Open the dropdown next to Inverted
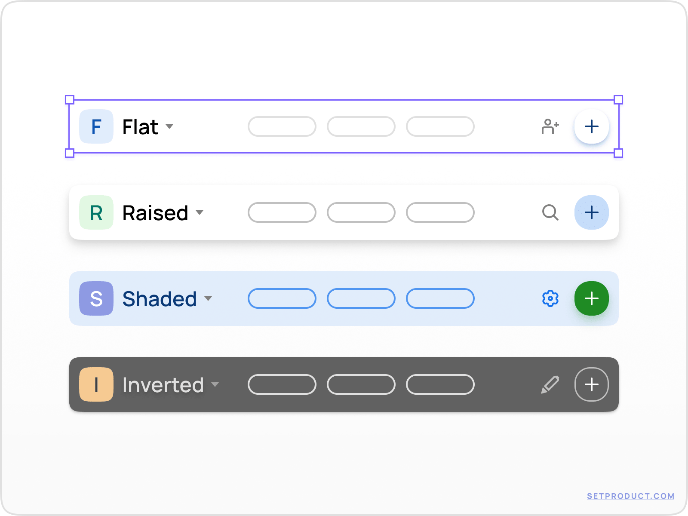Screen dimensions: 688x516 click(215, 385)
